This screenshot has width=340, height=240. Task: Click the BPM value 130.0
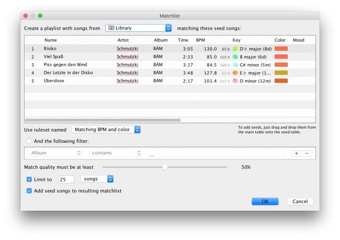[x=210, y=49]
